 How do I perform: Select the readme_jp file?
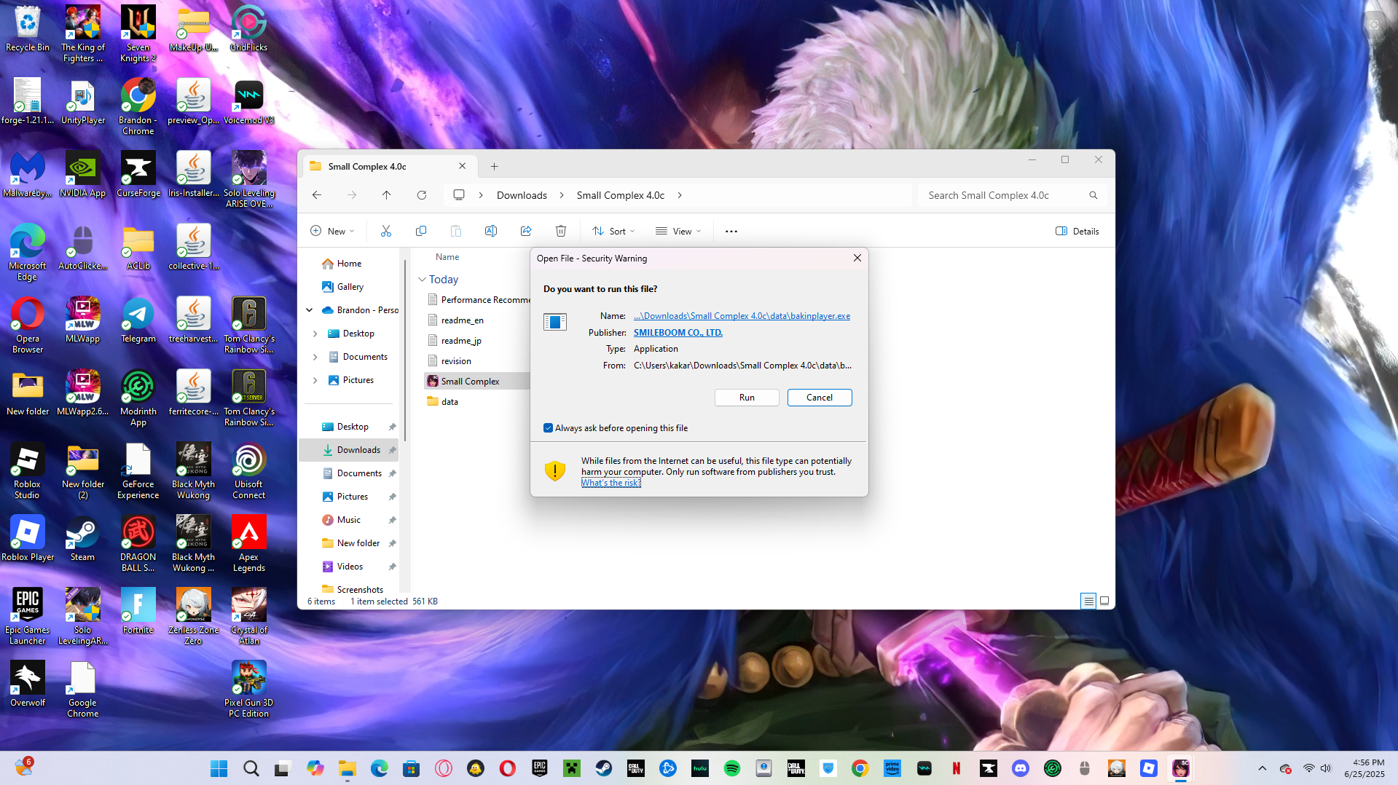[461, 341]
